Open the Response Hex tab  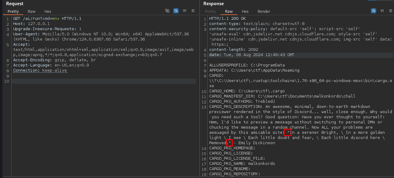coord(245,12)
